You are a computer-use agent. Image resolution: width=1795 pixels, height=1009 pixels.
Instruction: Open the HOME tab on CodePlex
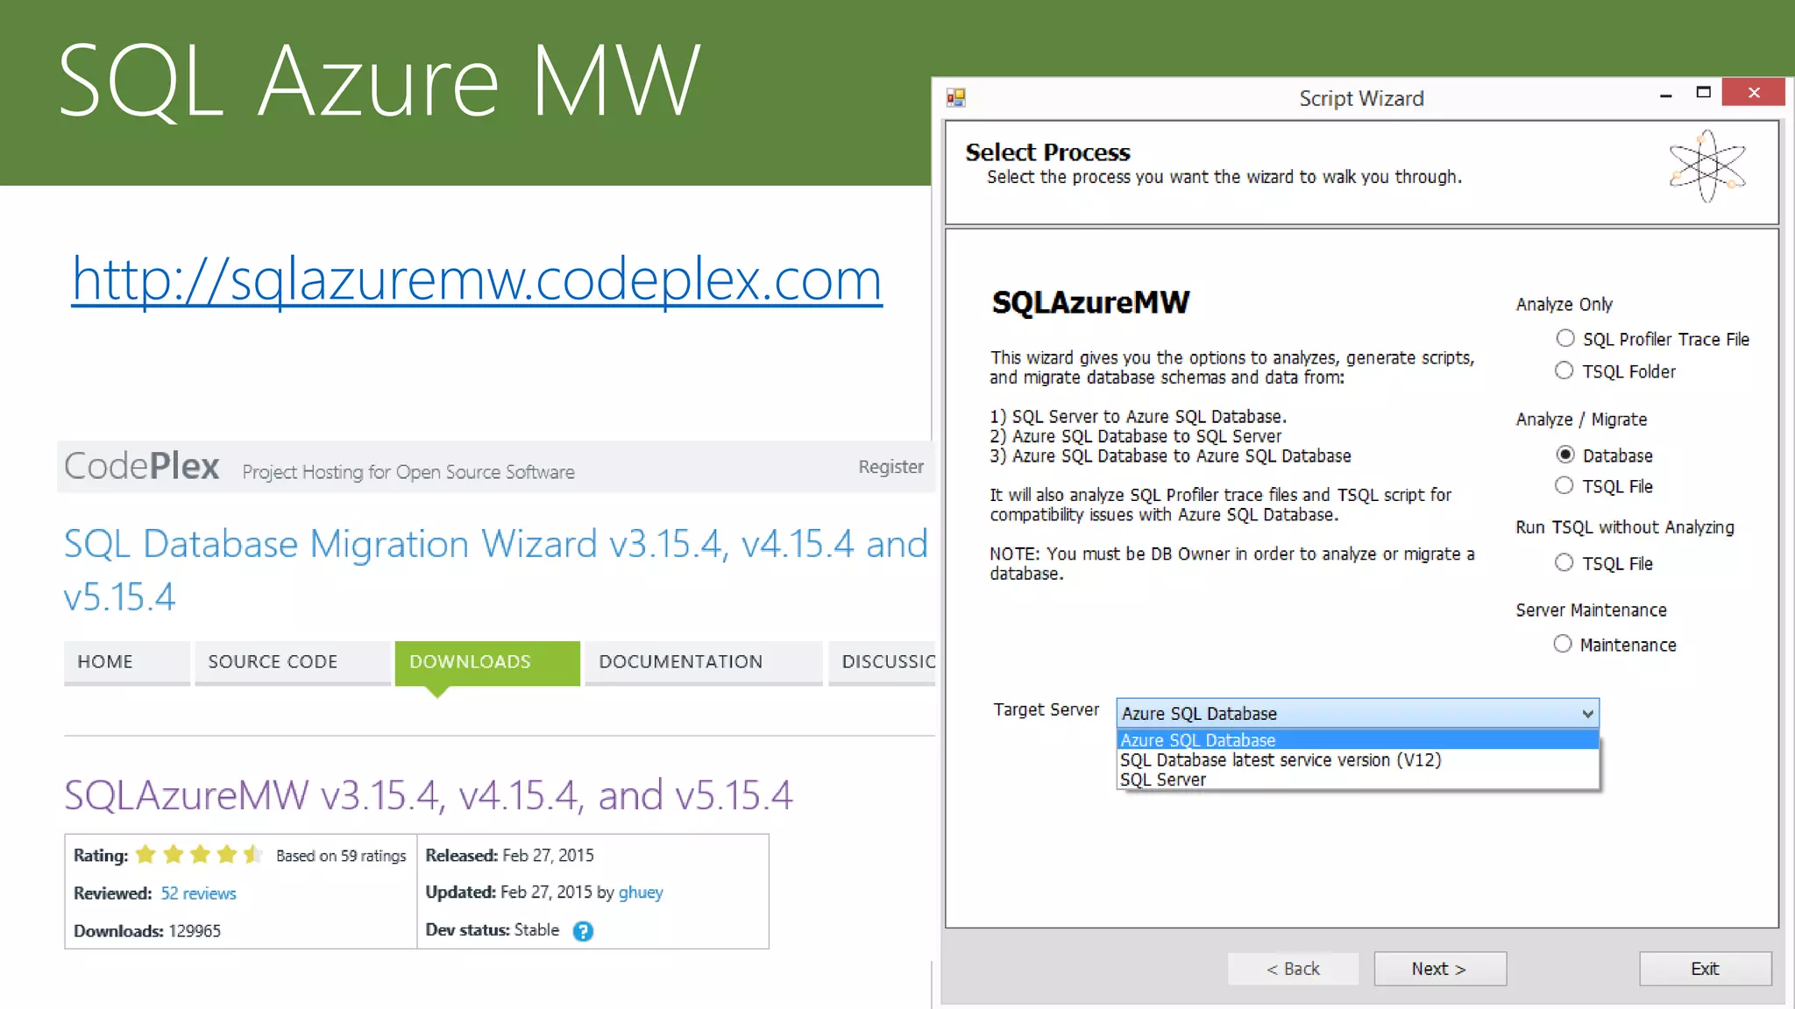[126, 662]
